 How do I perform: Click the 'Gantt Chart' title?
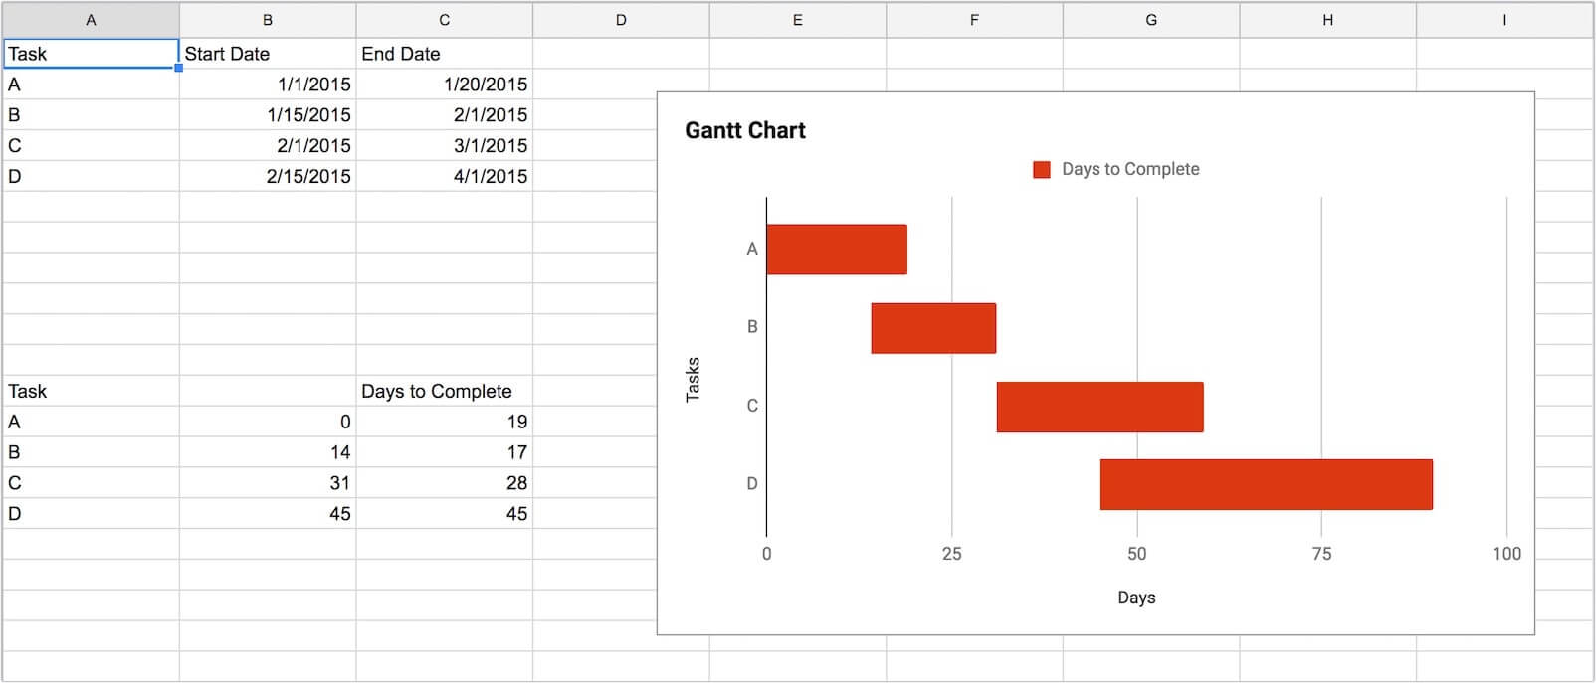tap(745, 130)
